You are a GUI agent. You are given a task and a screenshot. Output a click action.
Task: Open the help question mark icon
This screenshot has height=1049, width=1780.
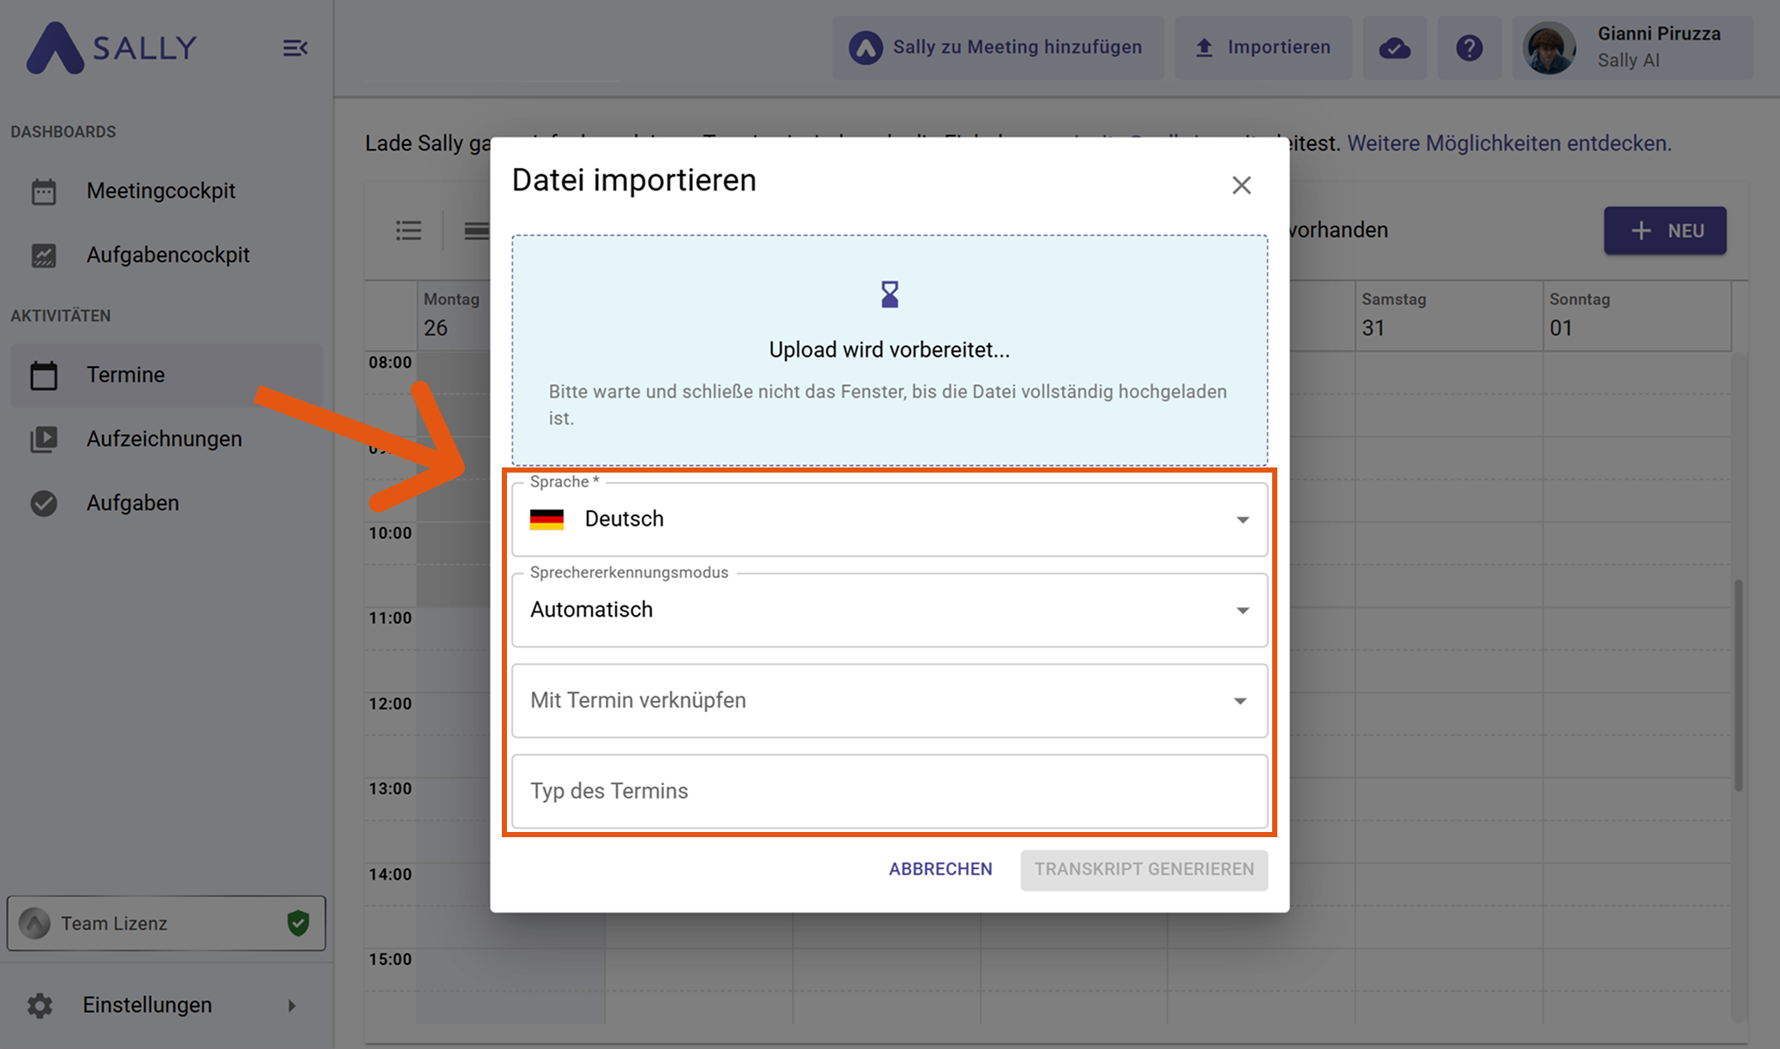point(1469,48)
